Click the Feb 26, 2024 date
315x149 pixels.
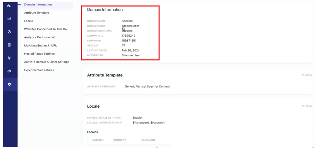tap(131, 50)
